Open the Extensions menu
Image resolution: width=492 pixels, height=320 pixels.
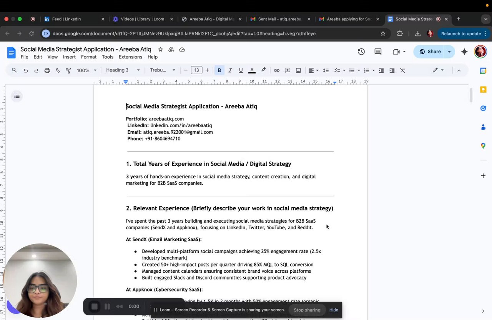(130, 57)
